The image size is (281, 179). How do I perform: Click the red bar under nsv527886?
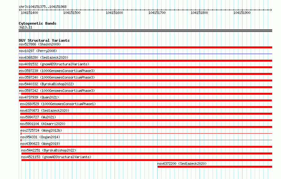145,47
